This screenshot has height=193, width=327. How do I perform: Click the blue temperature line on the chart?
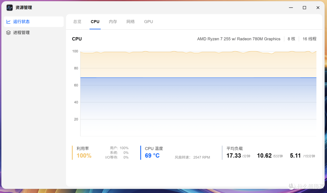click(198, 78)
